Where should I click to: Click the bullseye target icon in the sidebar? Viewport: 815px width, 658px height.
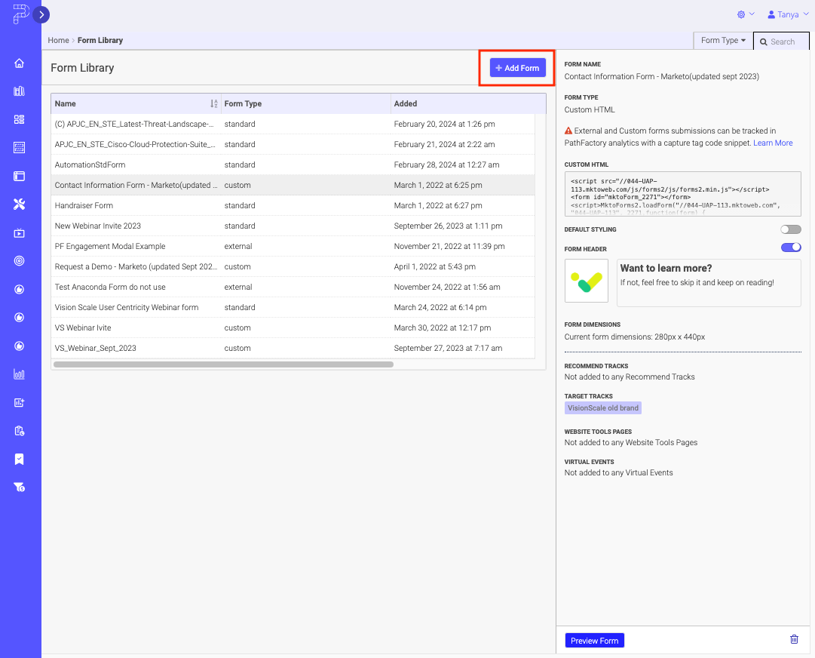(20, 261)
